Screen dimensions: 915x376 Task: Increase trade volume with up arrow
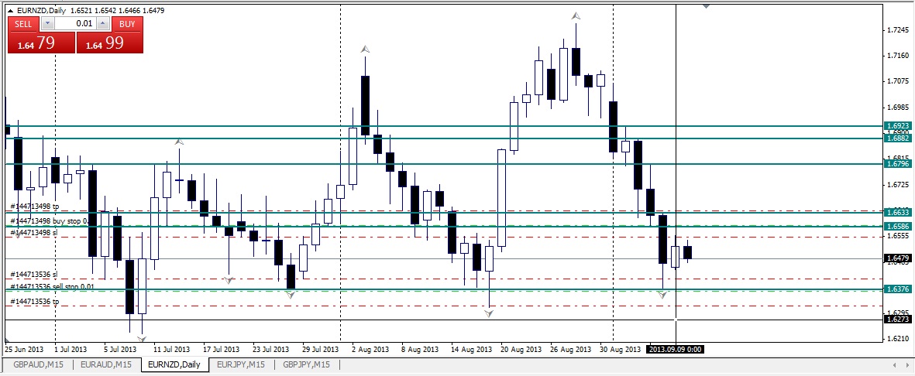click(103, 24)
